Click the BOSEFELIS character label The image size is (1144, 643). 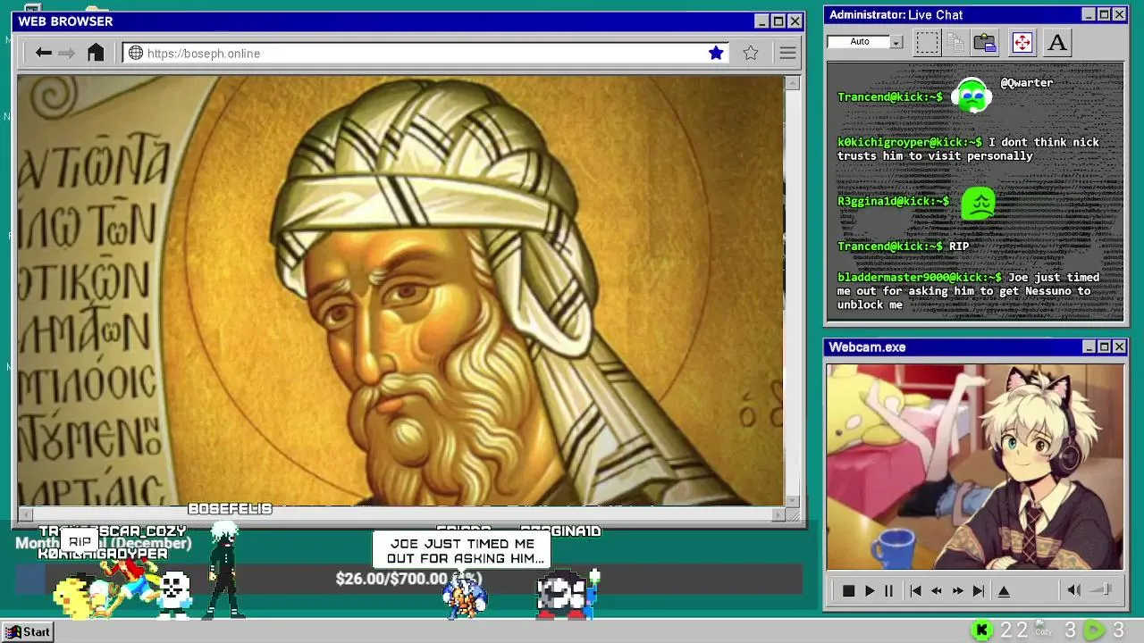[x=230, y=508]
